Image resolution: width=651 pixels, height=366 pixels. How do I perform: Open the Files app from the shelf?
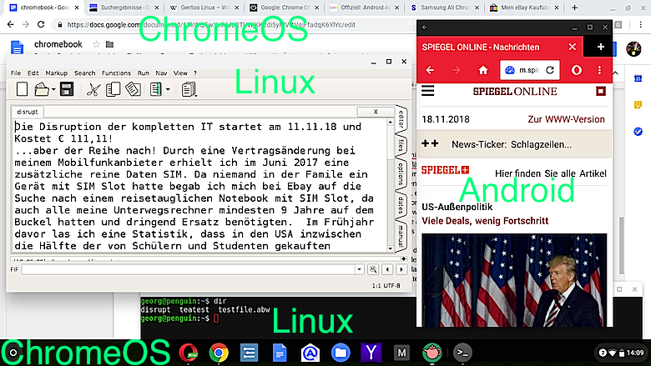[x=341, y=353]
